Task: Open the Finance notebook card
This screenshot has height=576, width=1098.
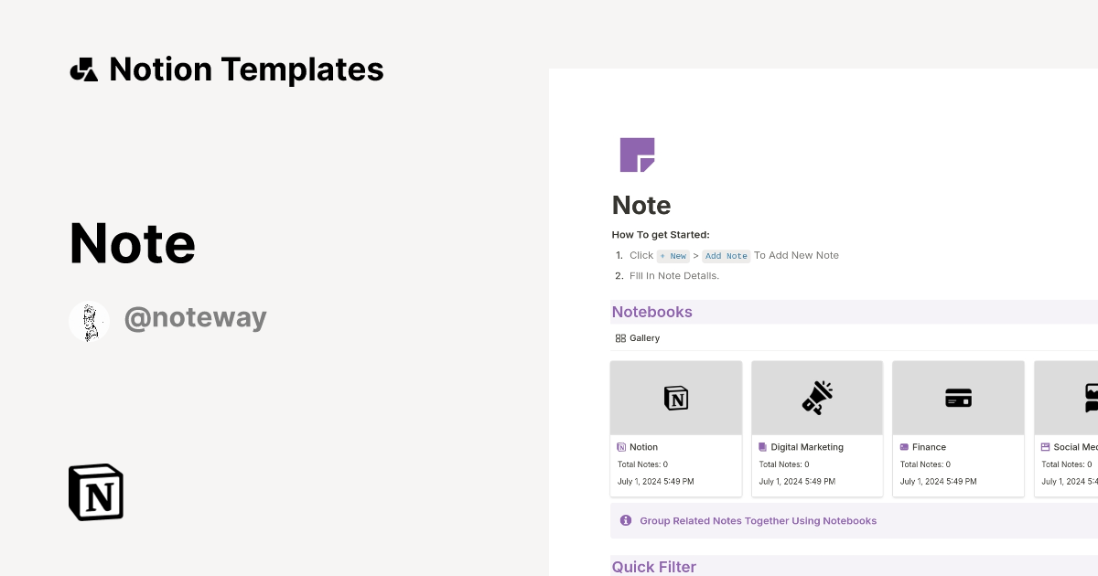Action: click(x=957, y=427)
